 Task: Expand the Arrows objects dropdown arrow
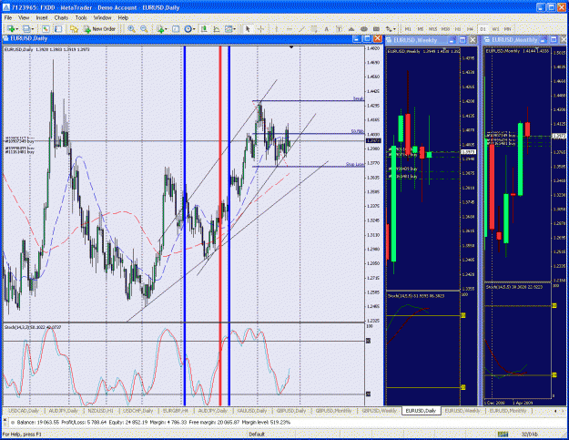(x=394, y=29)
